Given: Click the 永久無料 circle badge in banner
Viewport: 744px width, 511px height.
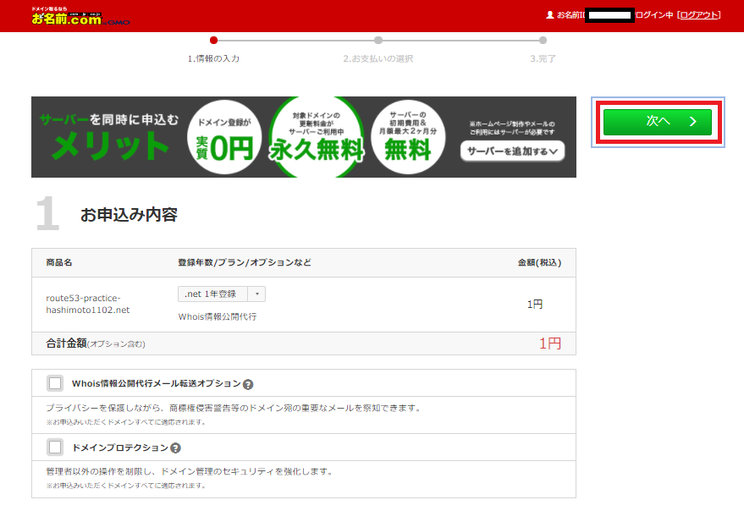Looking at the screenshot, I should [317, 138].
